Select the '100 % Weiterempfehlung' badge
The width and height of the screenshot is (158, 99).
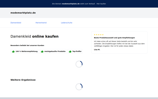pyautogui.click(x=24, y=51)
